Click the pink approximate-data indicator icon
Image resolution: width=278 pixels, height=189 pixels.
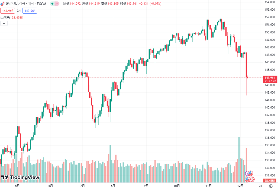point(56,4)
